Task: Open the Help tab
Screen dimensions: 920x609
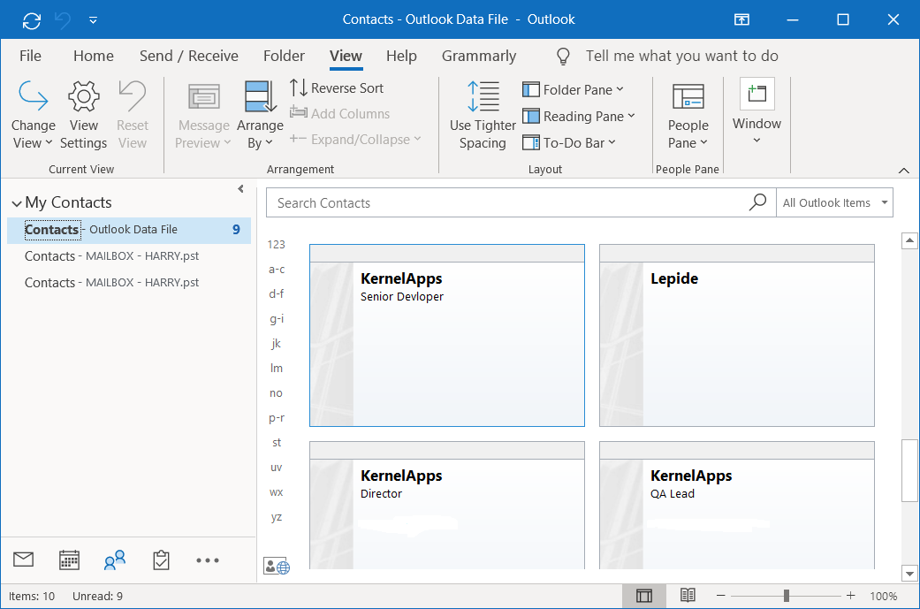Action: [x=401, y=56]
